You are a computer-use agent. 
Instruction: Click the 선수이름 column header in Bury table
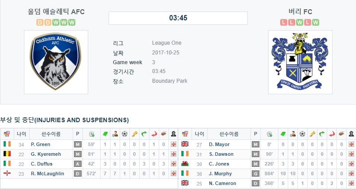click(x=229, y=134)
